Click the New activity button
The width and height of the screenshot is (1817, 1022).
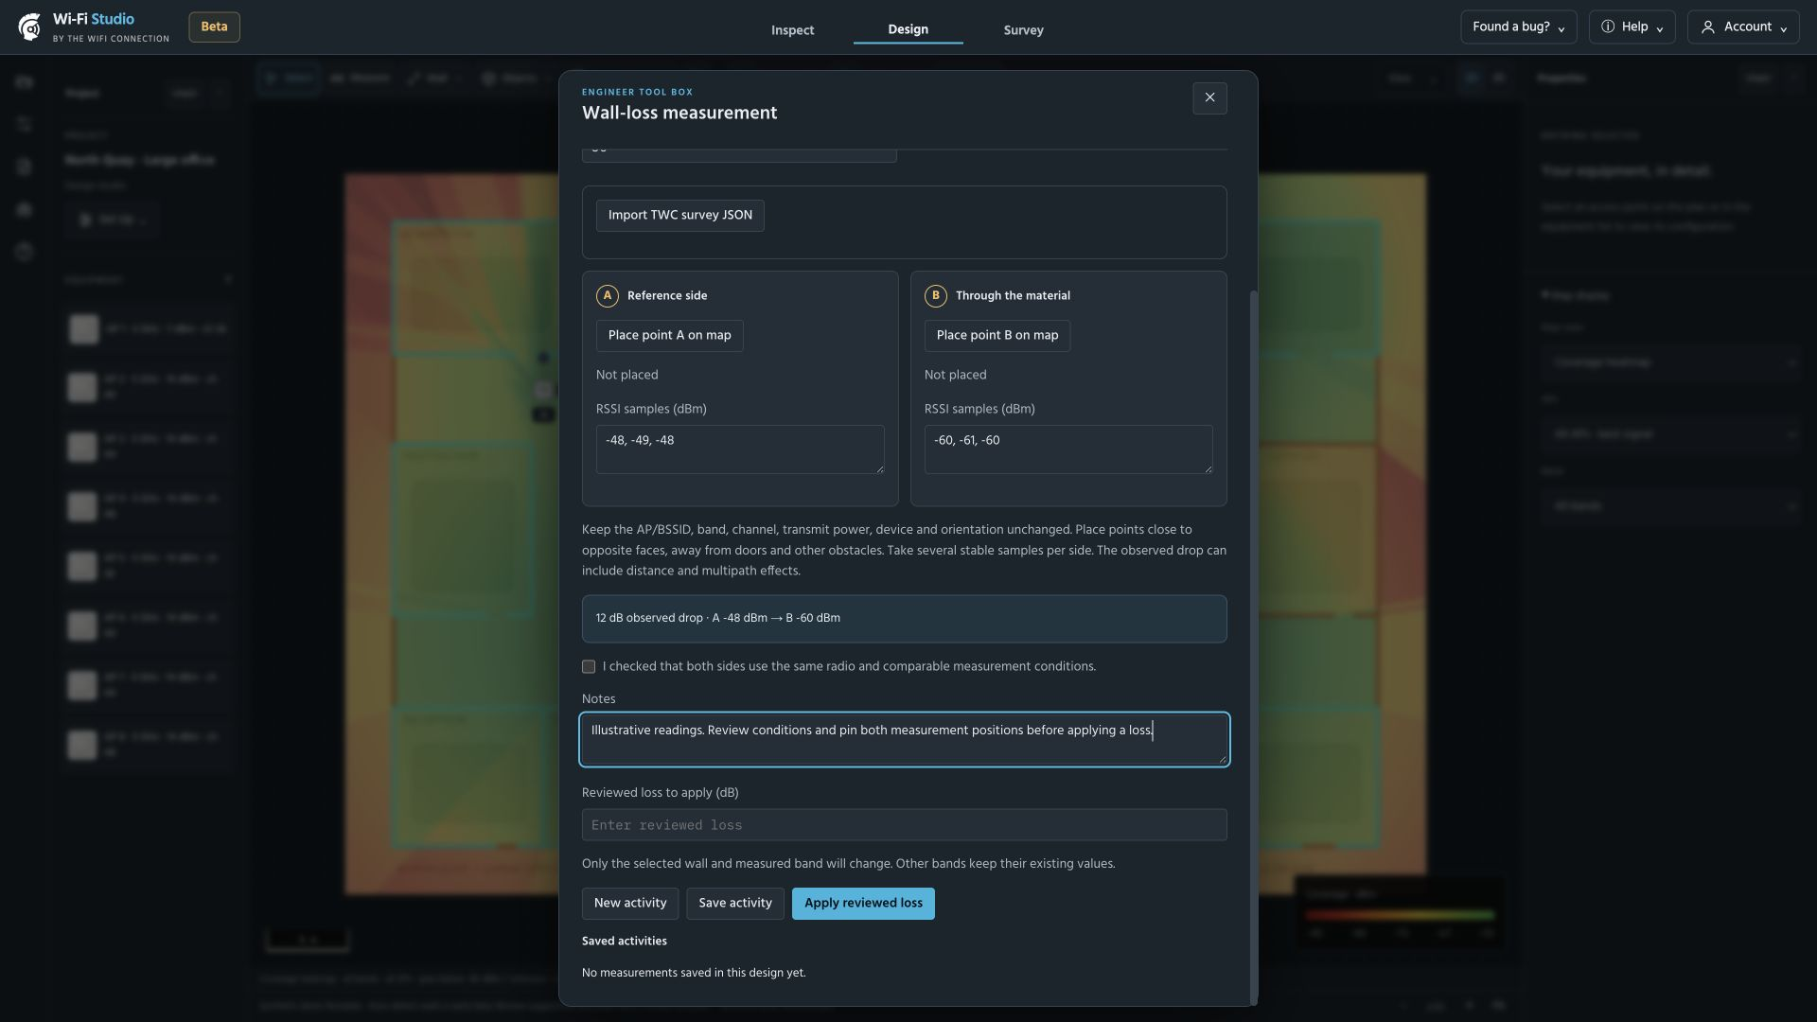[x=630, y=904]
